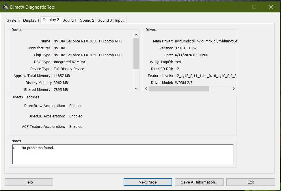Open the Sound 1 tab
Viewport: 281px width, 191px height.
pyautogui.click(x=69, y=20)
